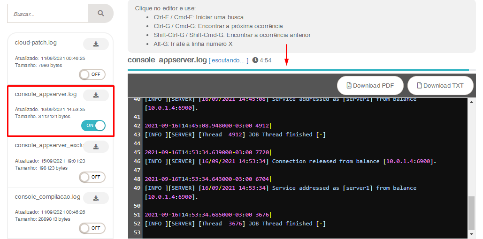Select the console_appserver.log name in sidebar

click(x=46, y=94)
